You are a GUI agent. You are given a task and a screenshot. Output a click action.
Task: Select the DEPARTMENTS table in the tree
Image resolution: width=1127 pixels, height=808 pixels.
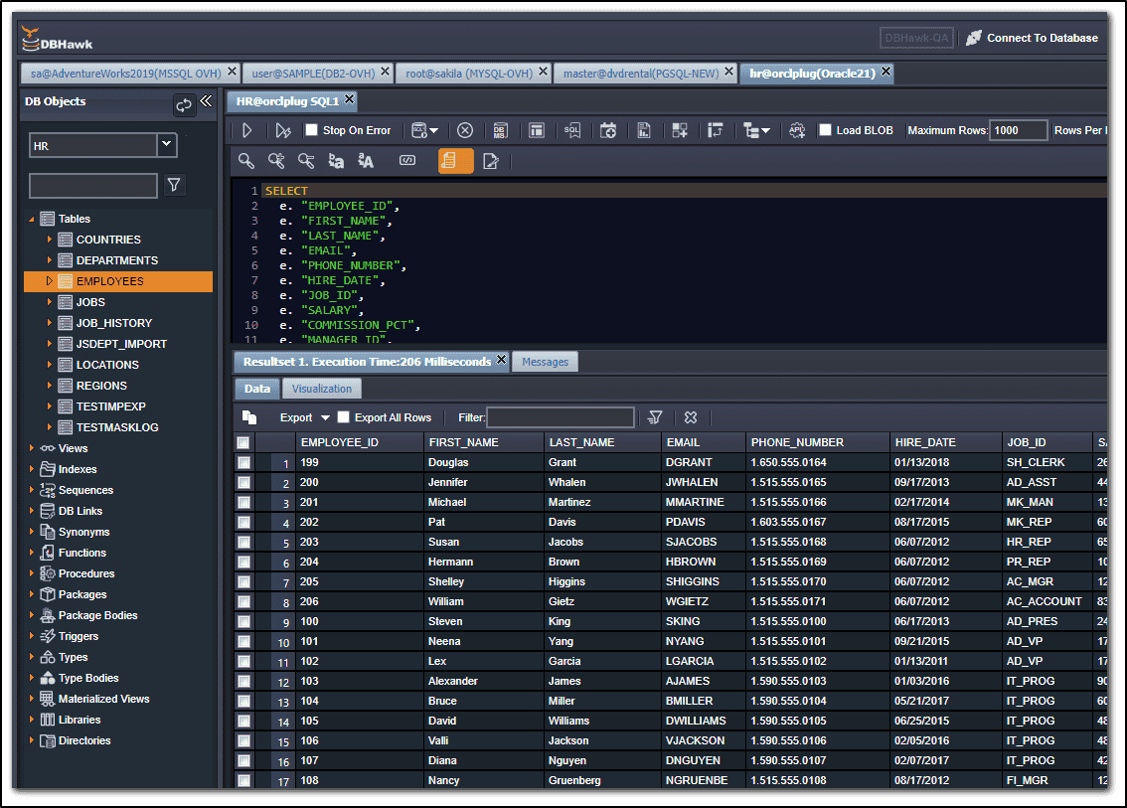pyautogui.click(x=116, y=260)
